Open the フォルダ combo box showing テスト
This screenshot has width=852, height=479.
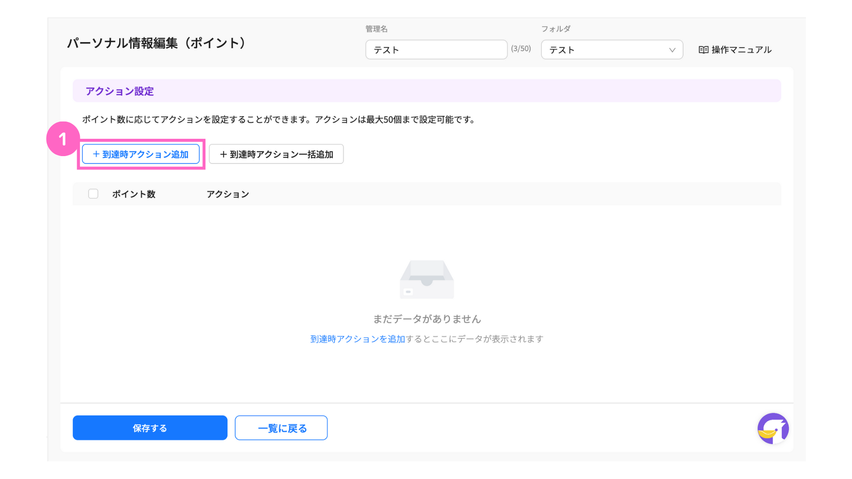pos(603,50)
